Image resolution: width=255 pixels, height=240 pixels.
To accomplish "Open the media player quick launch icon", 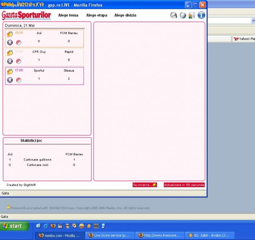I will pyautogui.click(x=74, y=226).
